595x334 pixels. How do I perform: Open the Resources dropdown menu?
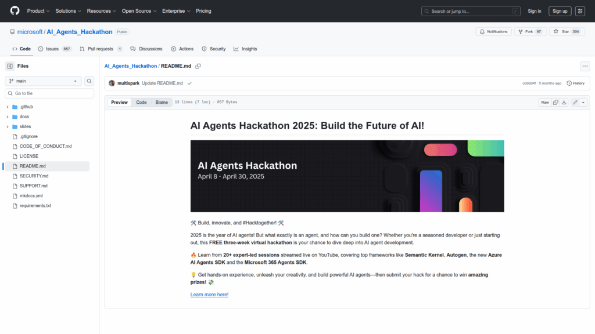tap(101, 11)
